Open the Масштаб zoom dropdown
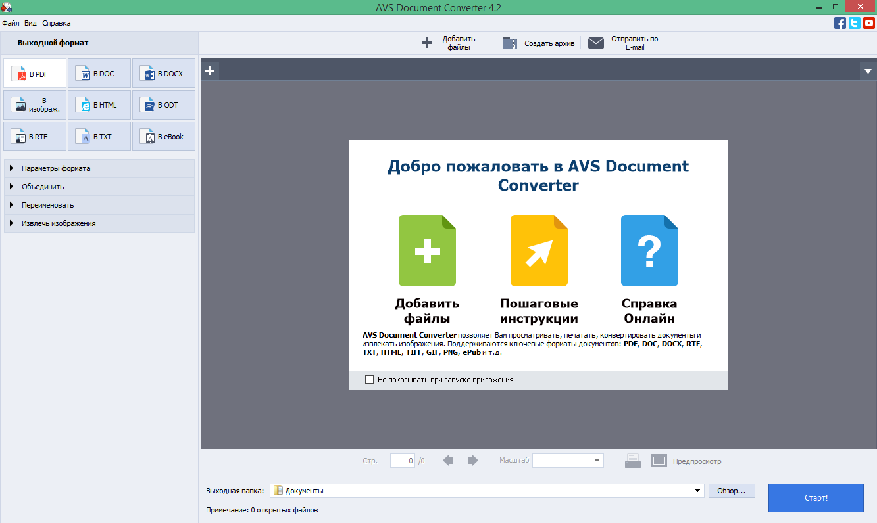 click(x=568, y=461)
